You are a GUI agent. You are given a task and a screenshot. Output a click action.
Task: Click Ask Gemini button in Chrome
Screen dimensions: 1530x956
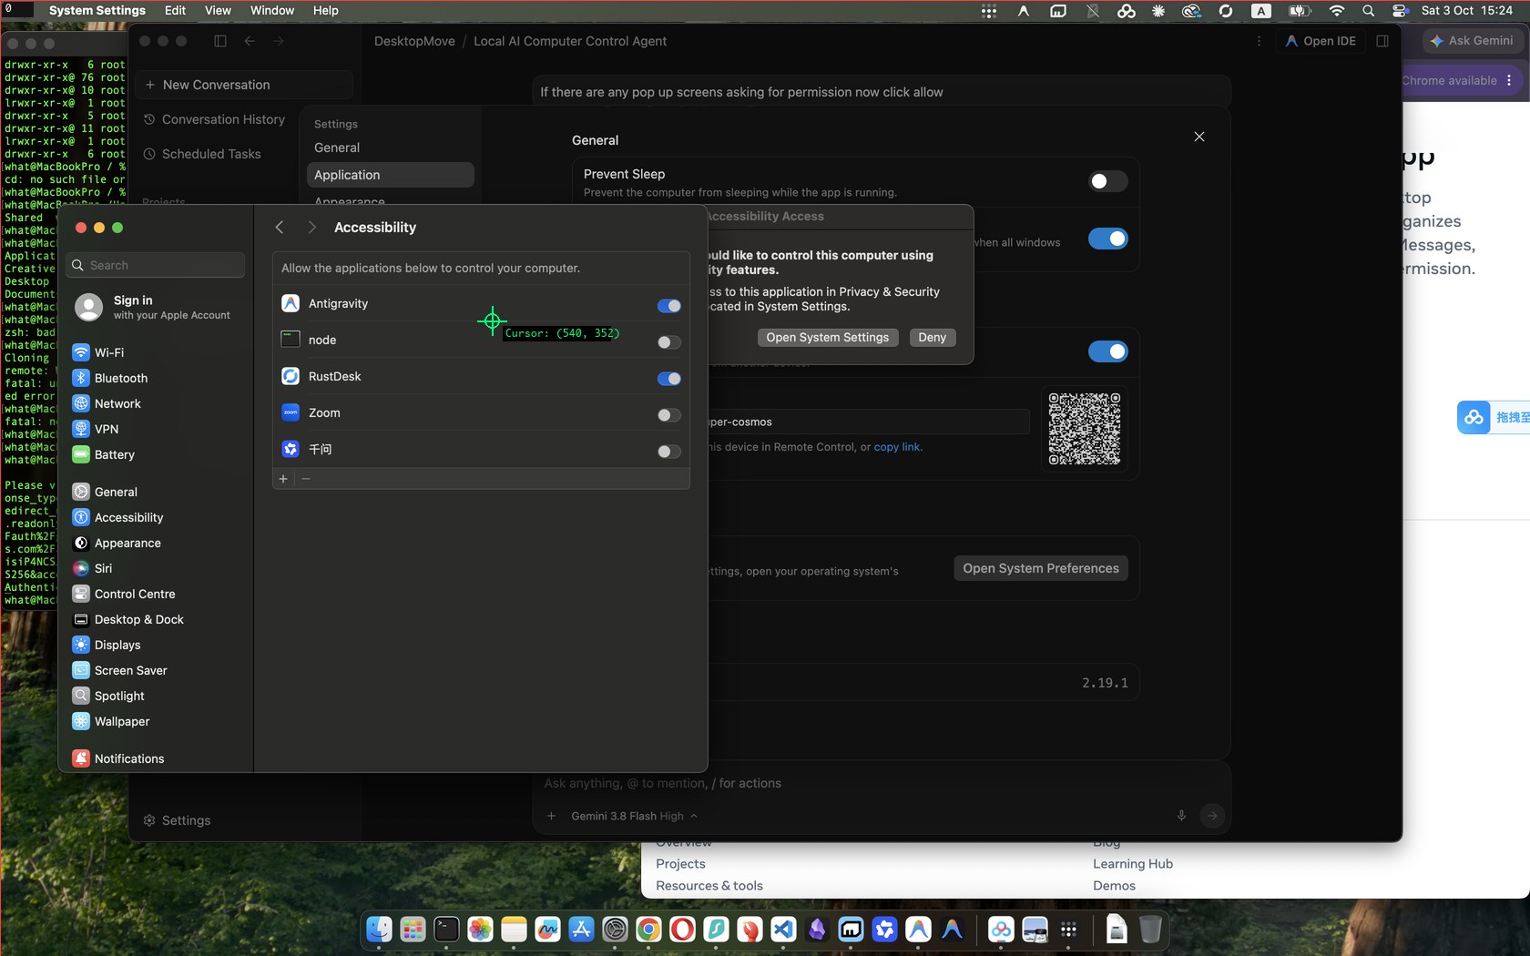tap(1471, 41)
